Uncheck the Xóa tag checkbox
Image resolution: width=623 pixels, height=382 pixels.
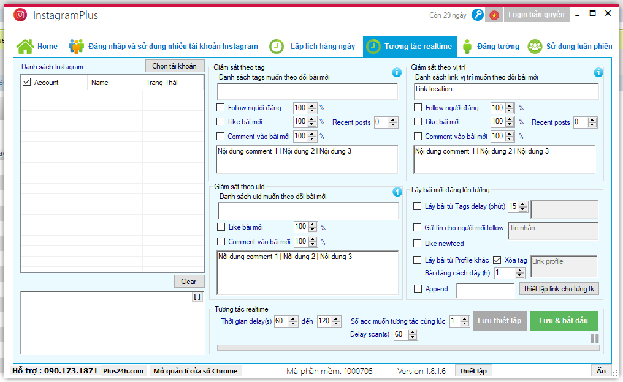coord(497,260)
